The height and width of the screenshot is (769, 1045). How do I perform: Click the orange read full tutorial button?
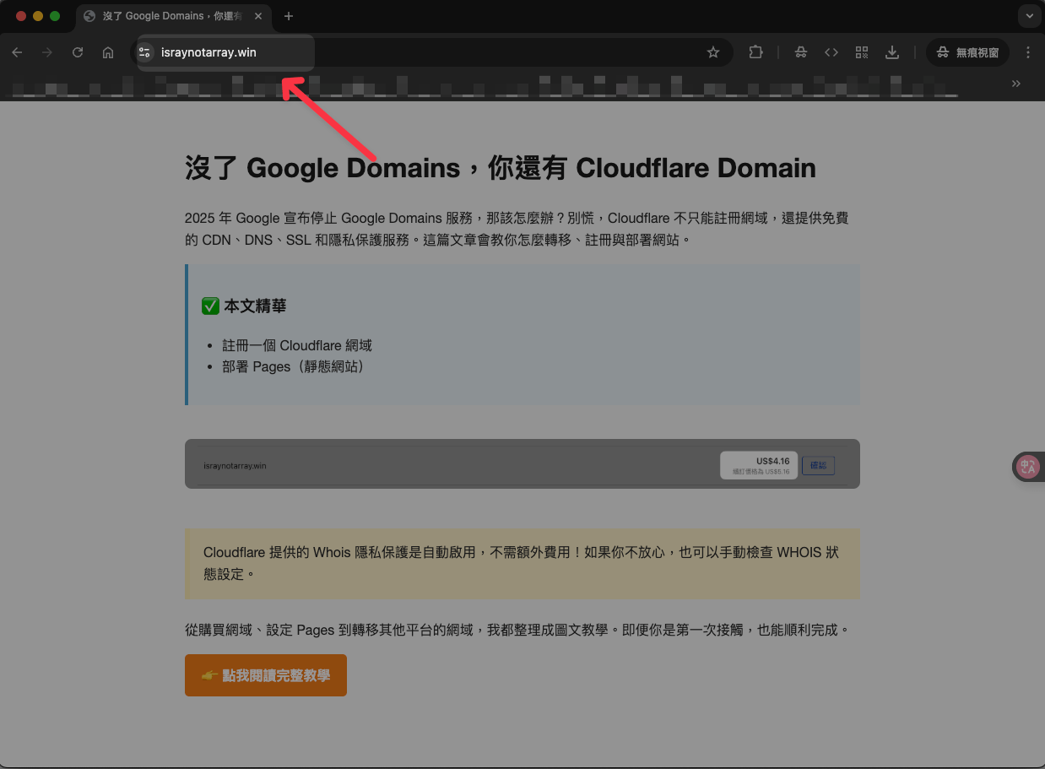(x=266, y=675)
